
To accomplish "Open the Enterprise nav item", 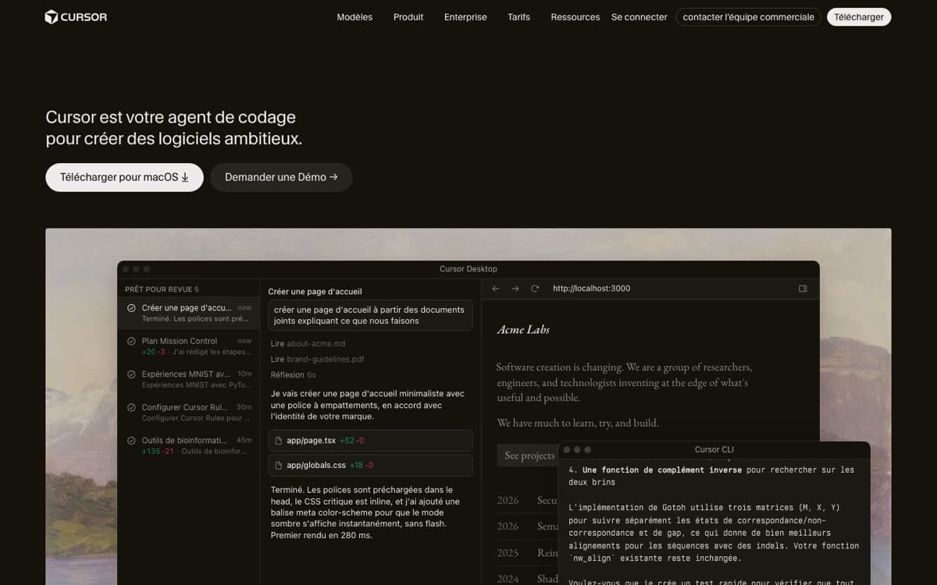I will pos(465,17).
